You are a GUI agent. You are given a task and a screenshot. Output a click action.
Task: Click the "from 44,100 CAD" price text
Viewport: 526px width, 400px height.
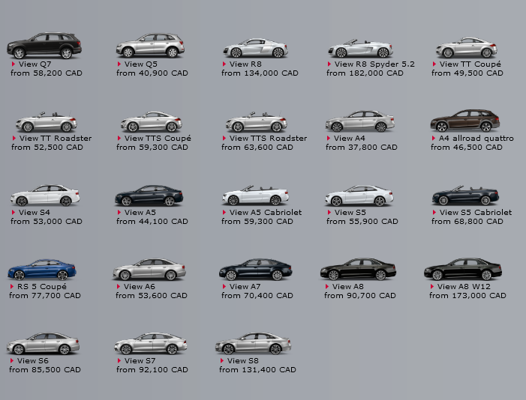click(152, 222)
